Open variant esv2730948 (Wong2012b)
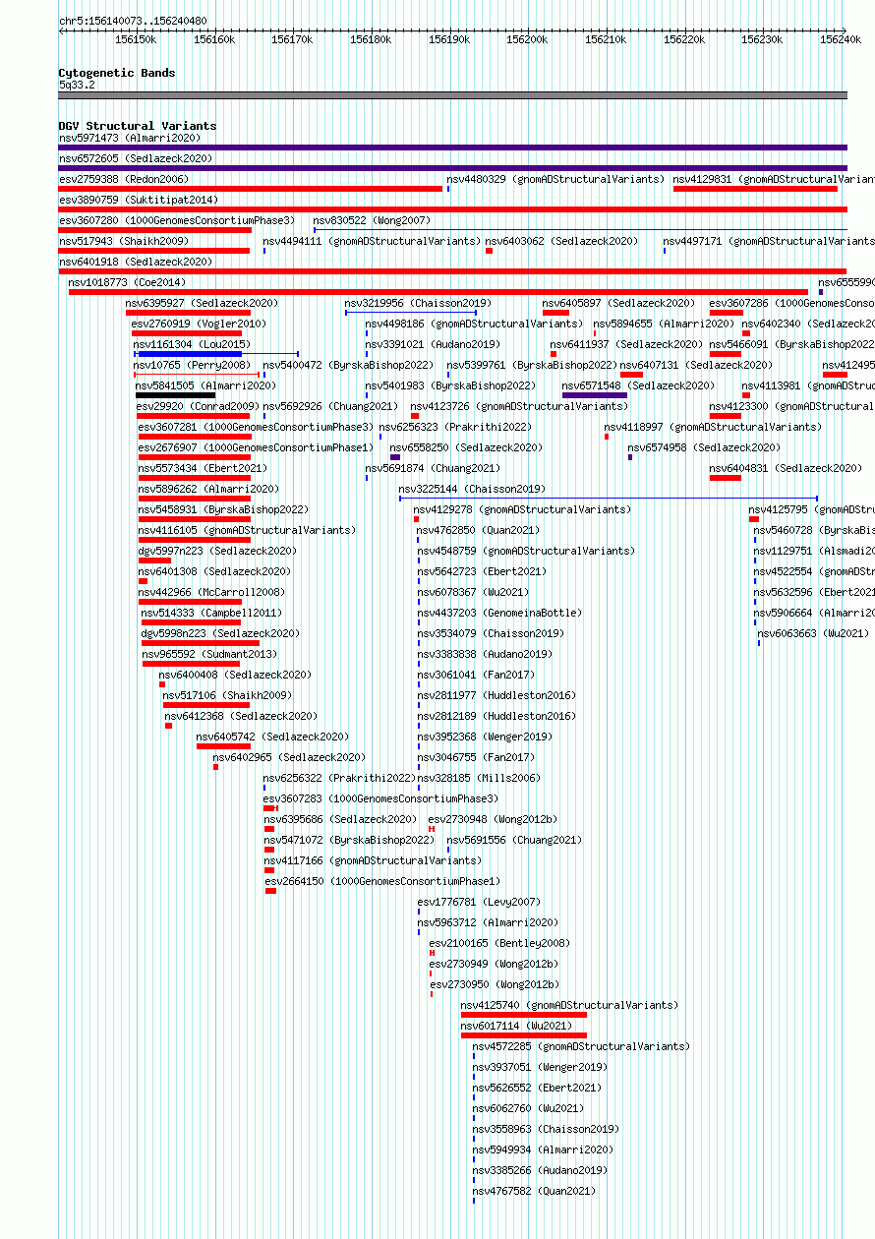 coord(493,819)
